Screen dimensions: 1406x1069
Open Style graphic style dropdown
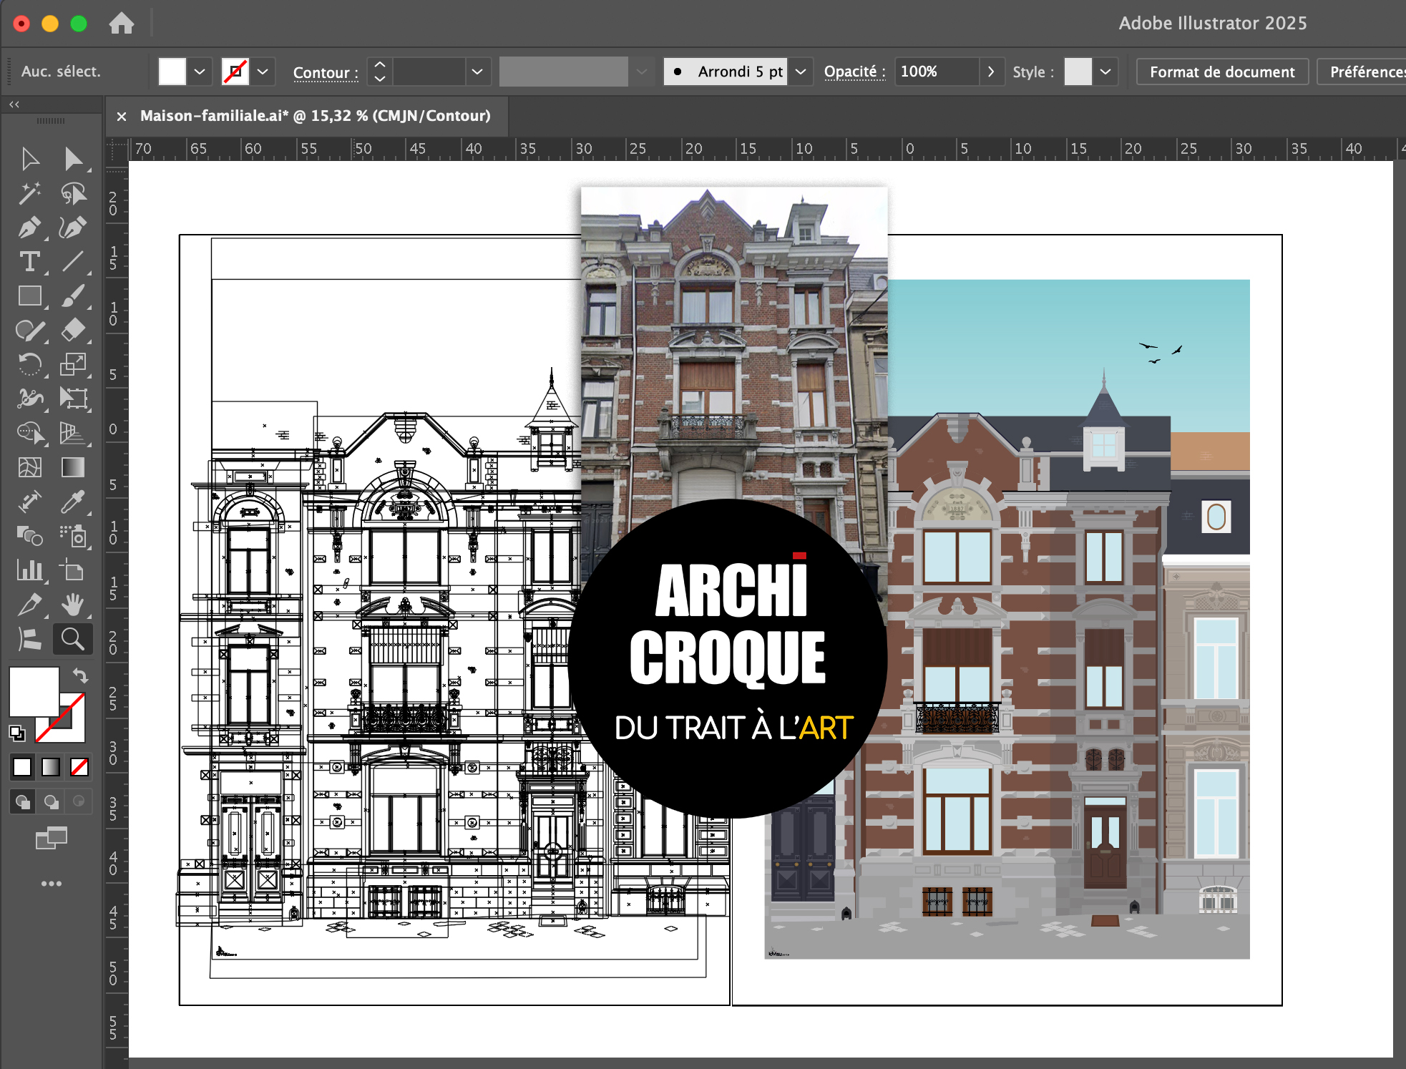click(1105, 72)
